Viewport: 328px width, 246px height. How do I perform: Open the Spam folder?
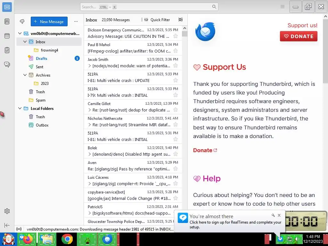point(49,100)
